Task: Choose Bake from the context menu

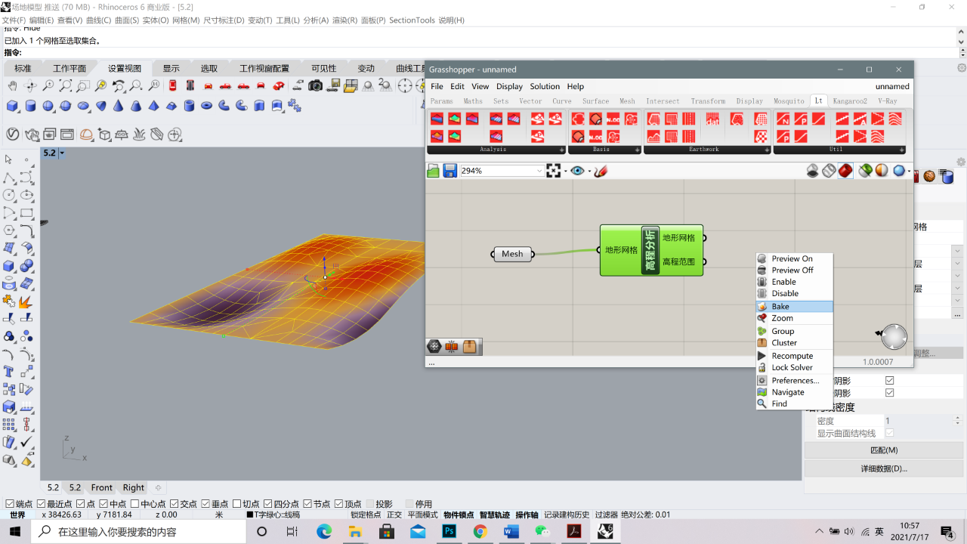Action: click(795, 307)
